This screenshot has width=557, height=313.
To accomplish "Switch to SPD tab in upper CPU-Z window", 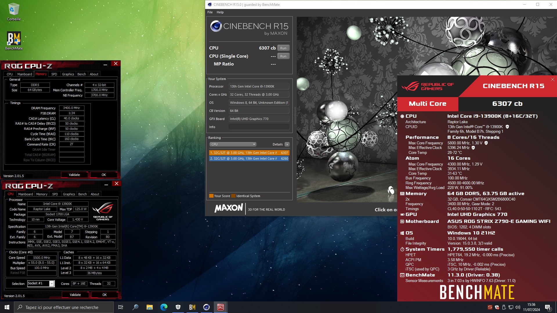I will 54,74.
